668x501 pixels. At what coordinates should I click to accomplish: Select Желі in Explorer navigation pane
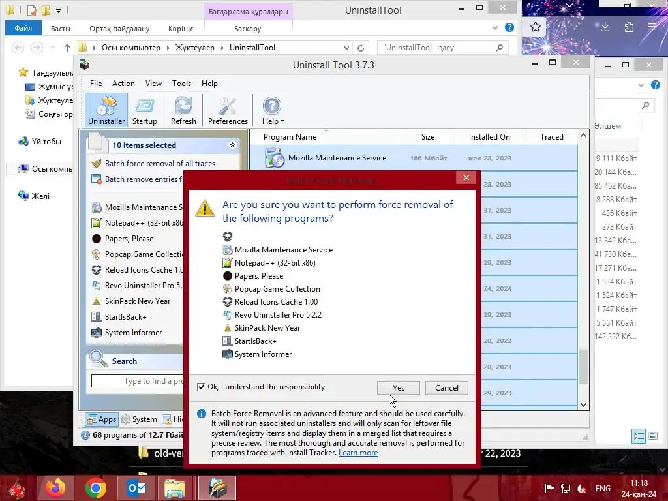(34, 196)
